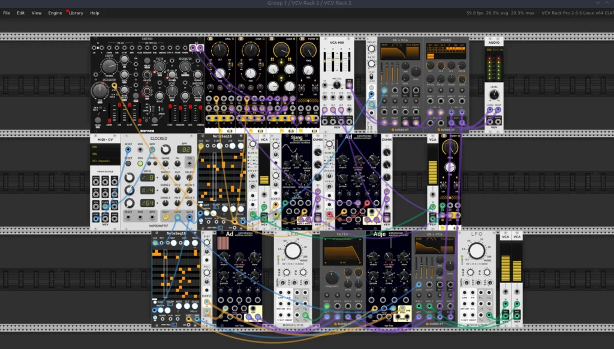Toggle the FOLLOW switch on upper NoteSeq16
This screenshot has width=614, height=349.
216,207
